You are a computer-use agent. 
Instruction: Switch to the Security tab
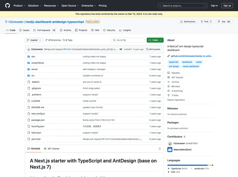click(109, 30)
